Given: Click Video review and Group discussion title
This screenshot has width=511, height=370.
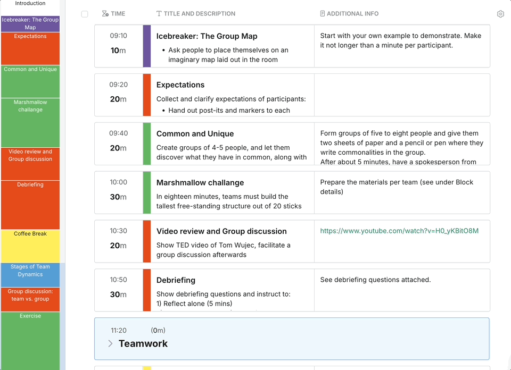Looking at the screenshot, I should pos(221,231).
